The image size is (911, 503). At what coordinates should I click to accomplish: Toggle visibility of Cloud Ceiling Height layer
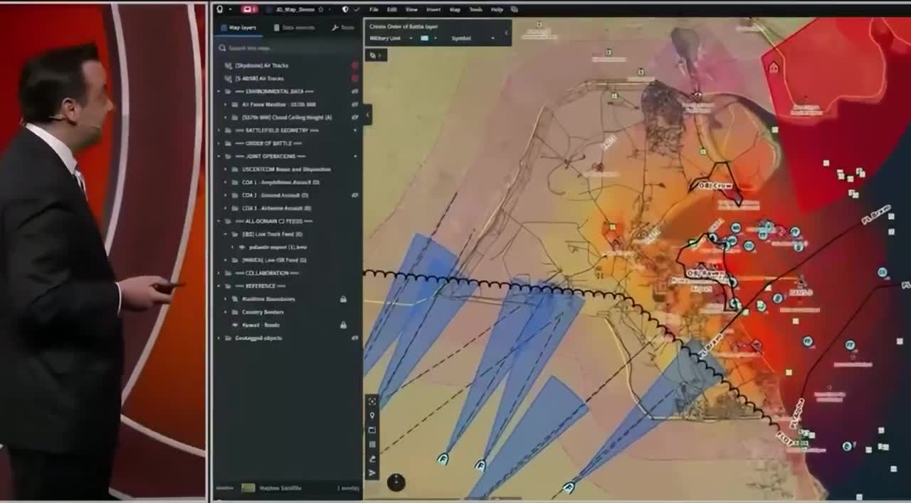pos(354,117)
